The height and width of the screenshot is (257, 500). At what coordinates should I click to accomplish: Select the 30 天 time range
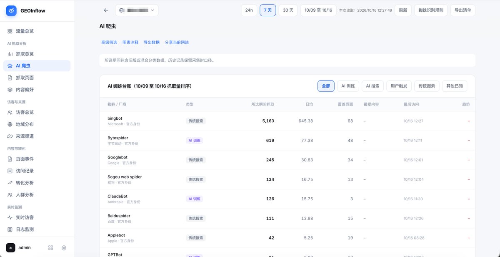pos(288,10)
